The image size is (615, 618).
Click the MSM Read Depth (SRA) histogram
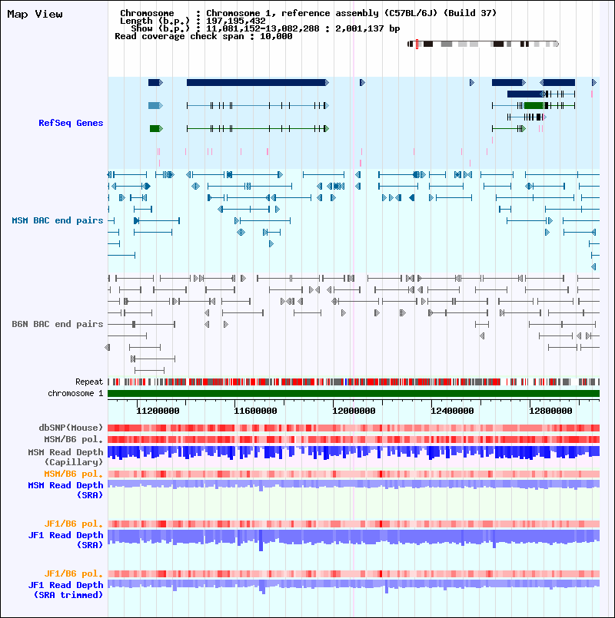click(354, 484)
